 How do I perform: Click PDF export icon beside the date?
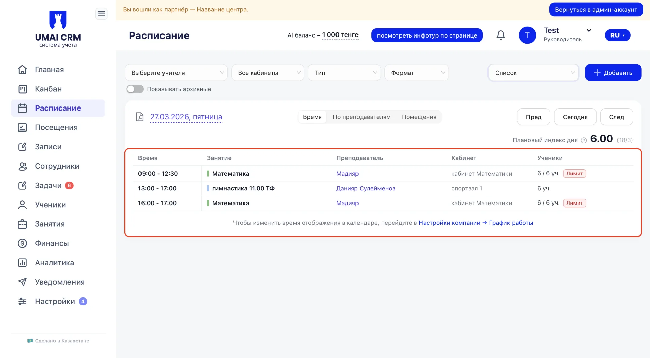(x=139, y=117)
